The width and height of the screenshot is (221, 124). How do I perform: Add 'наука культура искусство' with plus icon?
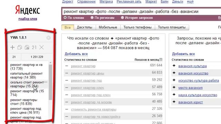pos(174,94)
